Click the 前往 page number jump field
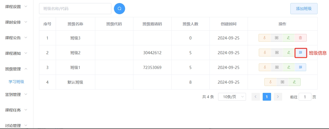 pos(305,97)
